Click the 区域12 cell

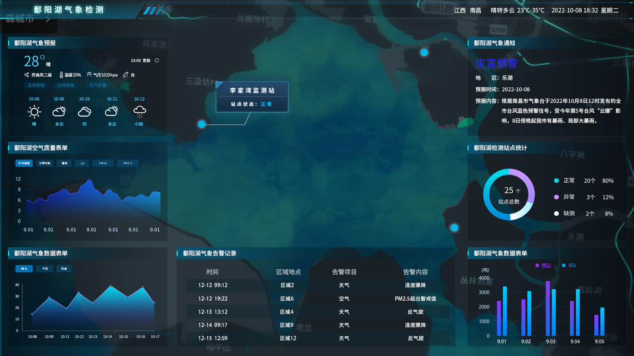pyautogui.click(x=288, y=338)
